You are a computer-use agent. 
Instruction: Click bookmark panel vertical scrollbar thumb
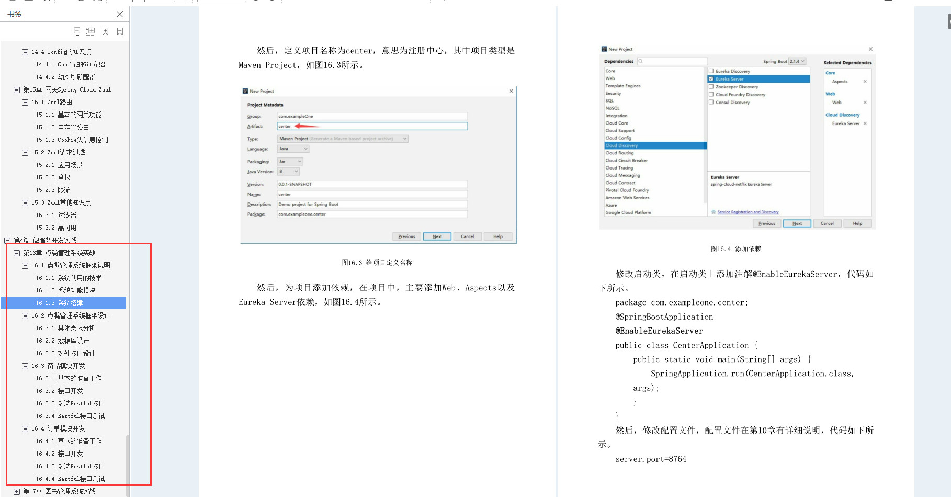[x=127, y=465]
